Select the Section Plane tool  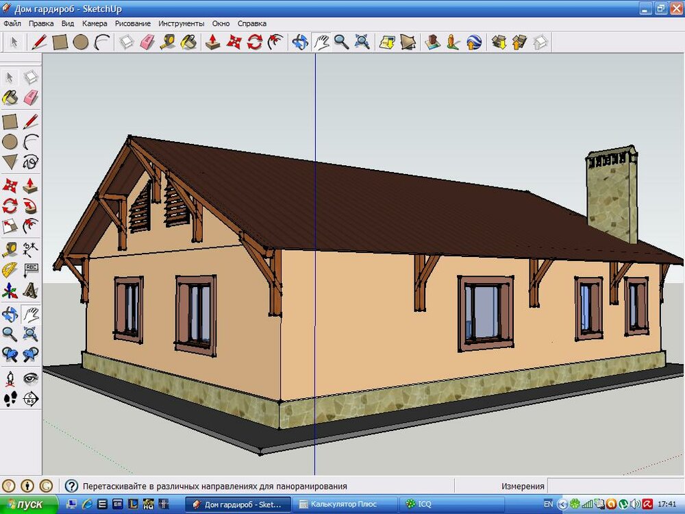30,398
